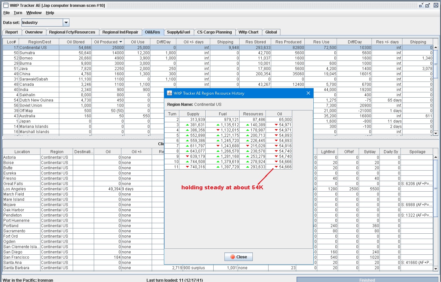Select the Continental US row in upper table
This screenshot has width=441, height=282.
click(x=218, y=48)
